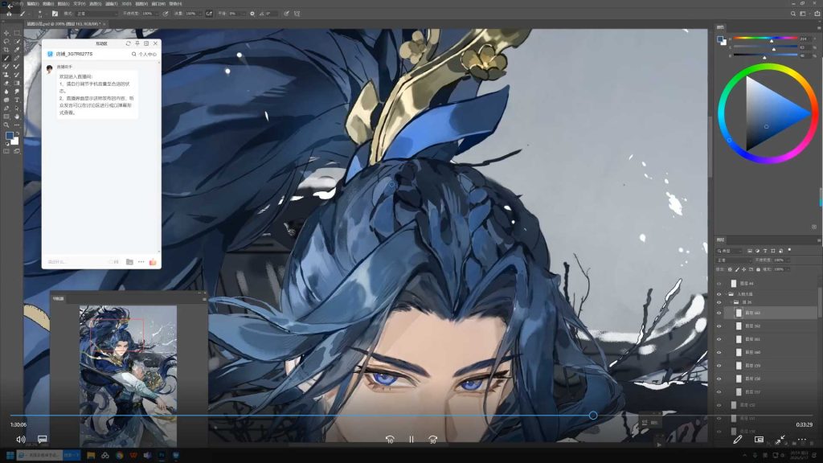Toggle layer filtering on/off switch
The height and width of the screenshot is (463, 823).
[789, 251]
